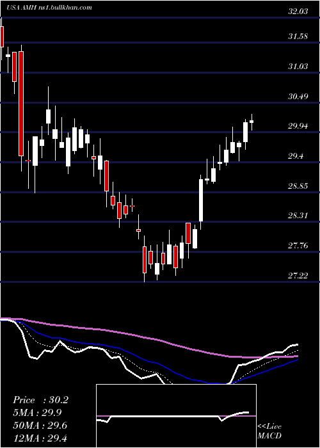Click inside the MACD inset chart box
This screenshot has height=448, width=320.
click(176, 416)
